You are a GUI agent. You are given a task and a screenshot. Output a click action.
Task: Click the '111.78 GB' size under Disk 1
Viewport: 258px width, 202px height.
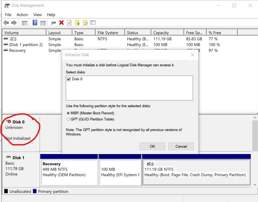pos(14,168)
